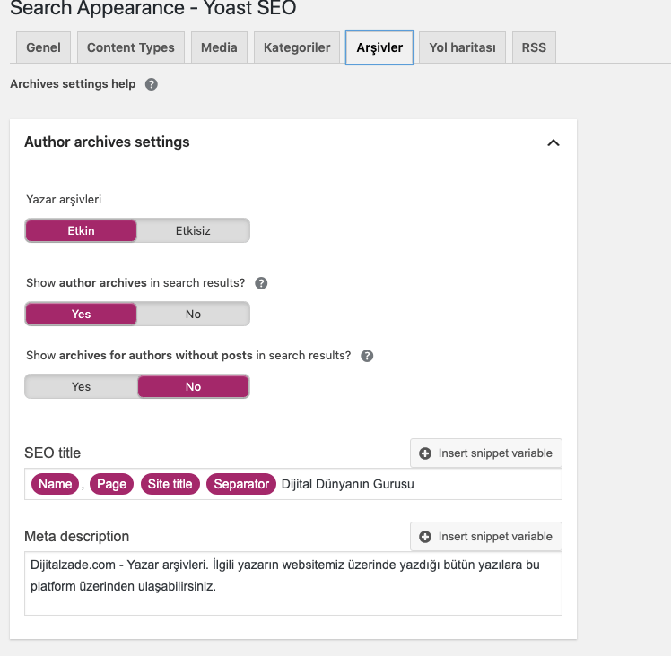Viewport: 671px width, 656px height.
Task: Open the Media tab
Action: (219, 47)
